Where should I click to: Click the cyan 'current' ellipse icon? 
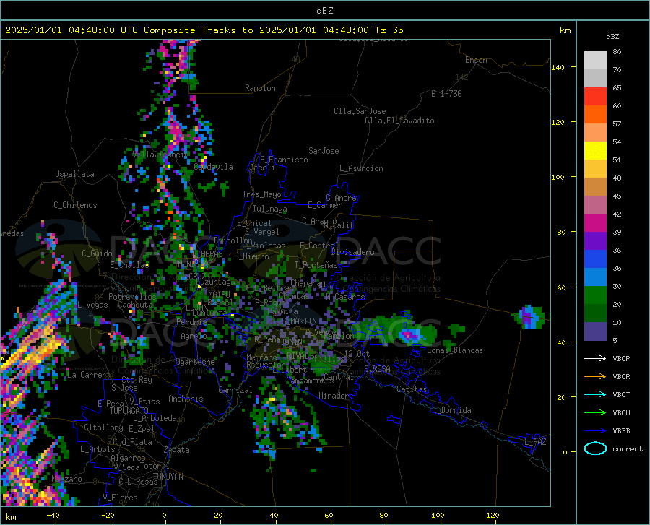click(595, 448)
